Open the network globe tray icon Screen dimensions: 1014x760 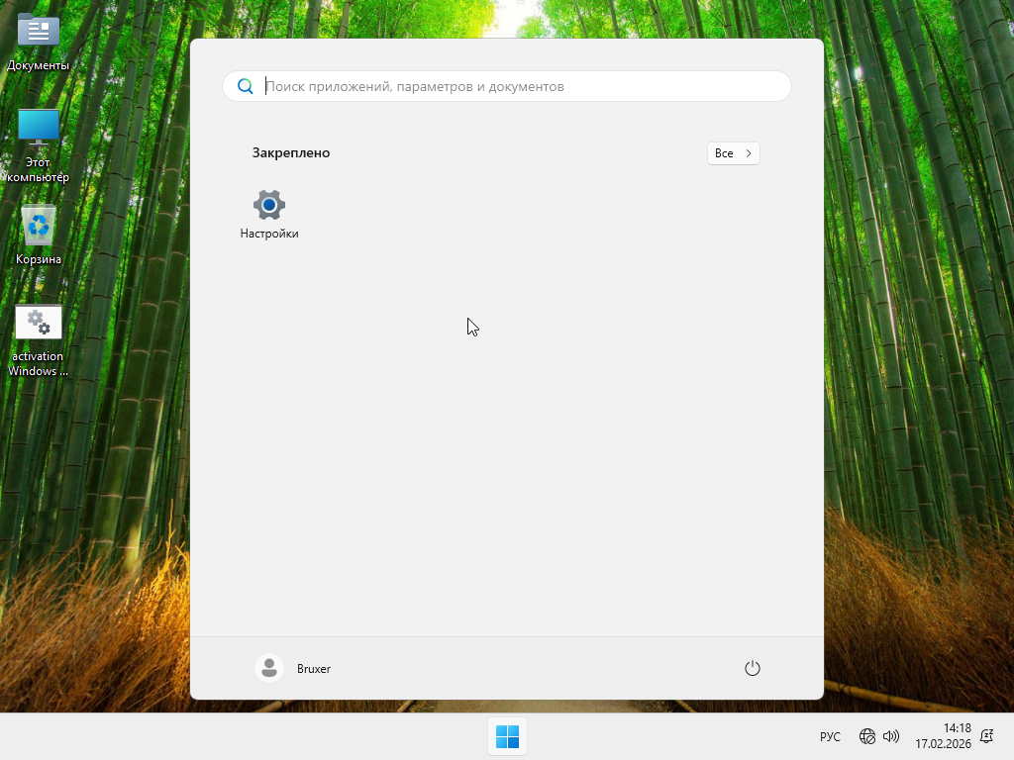pos(867,736)
